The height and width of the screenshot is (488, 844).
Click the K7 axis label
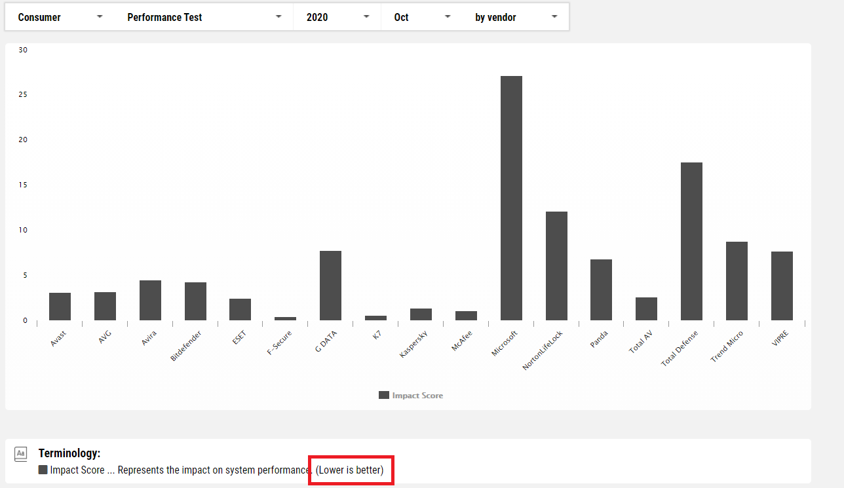tap(377, 334)
